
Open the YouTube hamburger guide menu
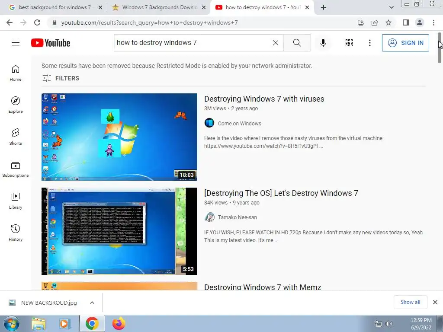16,43
